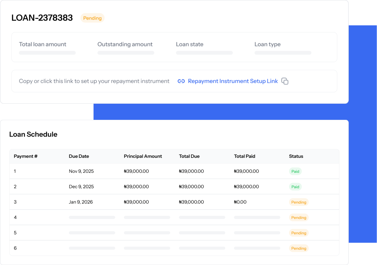377x265 pixels.
Task: Select the Jan 9, 2026 due date cell
Action: (81, 202)
